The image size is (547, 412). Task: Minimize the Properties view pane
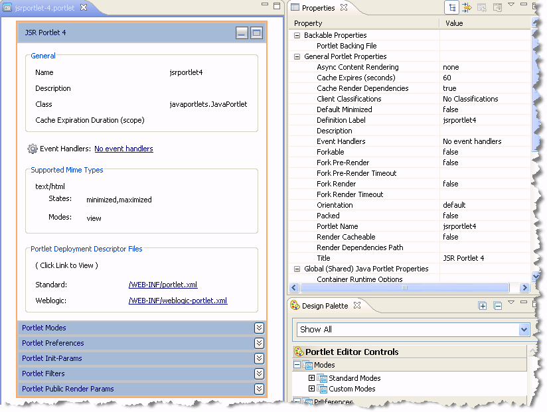coord(524,4)
